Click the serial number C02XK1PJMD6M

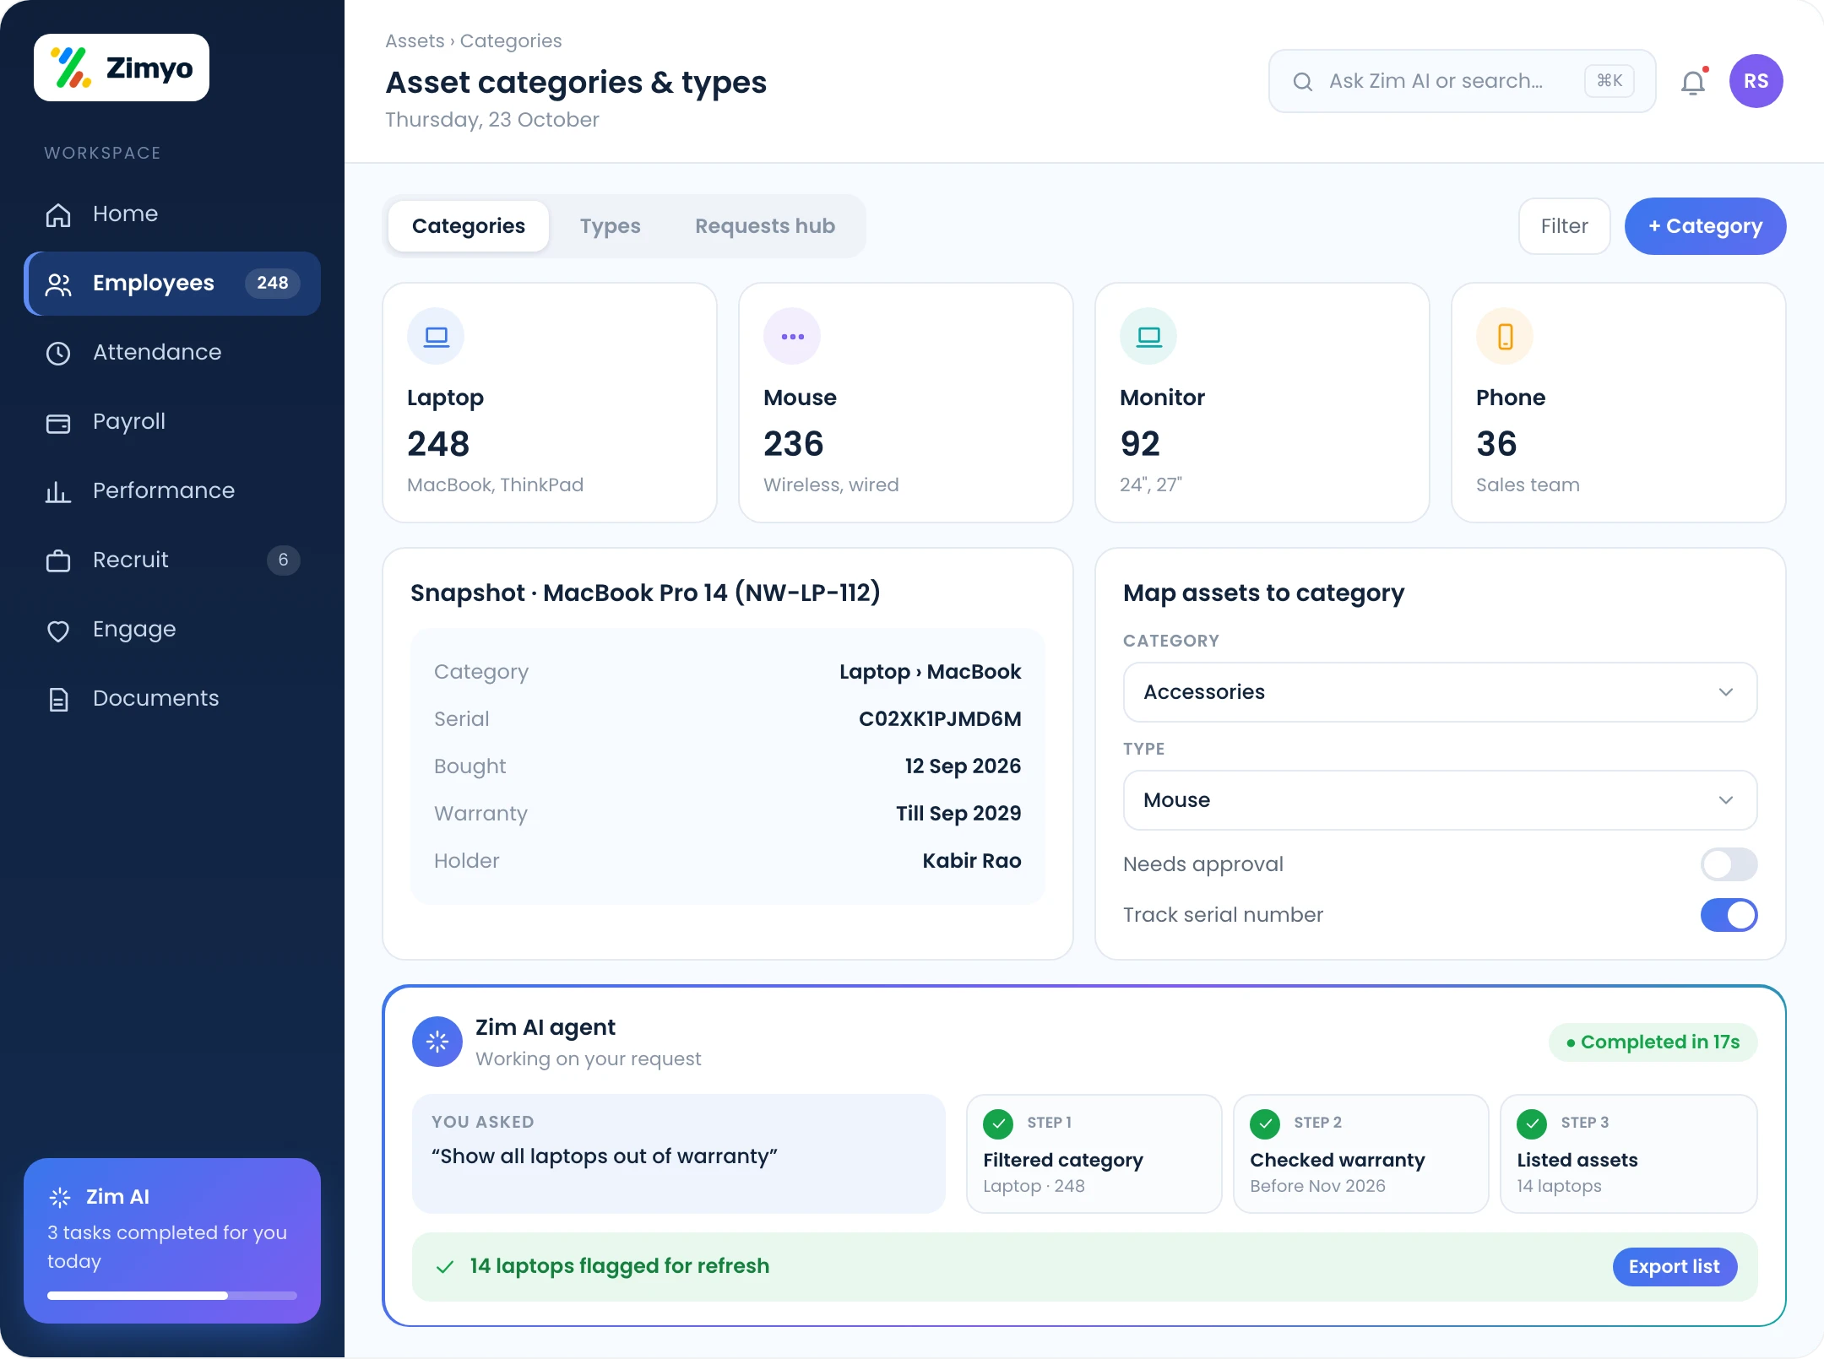(x=940, y=719)
